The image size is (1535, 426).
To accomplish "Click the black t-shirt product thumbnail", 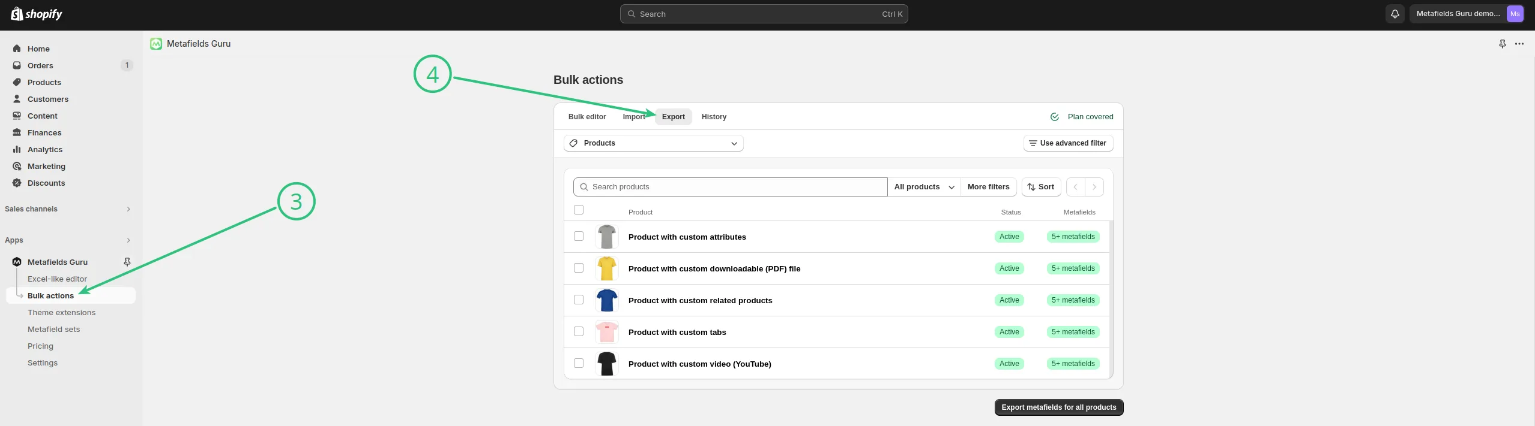I will (x=606, y=364).
